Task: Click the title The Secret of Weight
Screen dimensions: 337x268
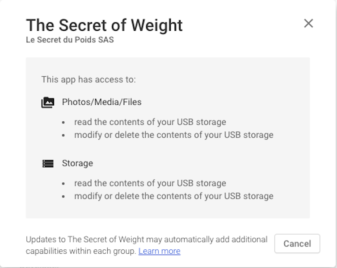Action: 104,25
